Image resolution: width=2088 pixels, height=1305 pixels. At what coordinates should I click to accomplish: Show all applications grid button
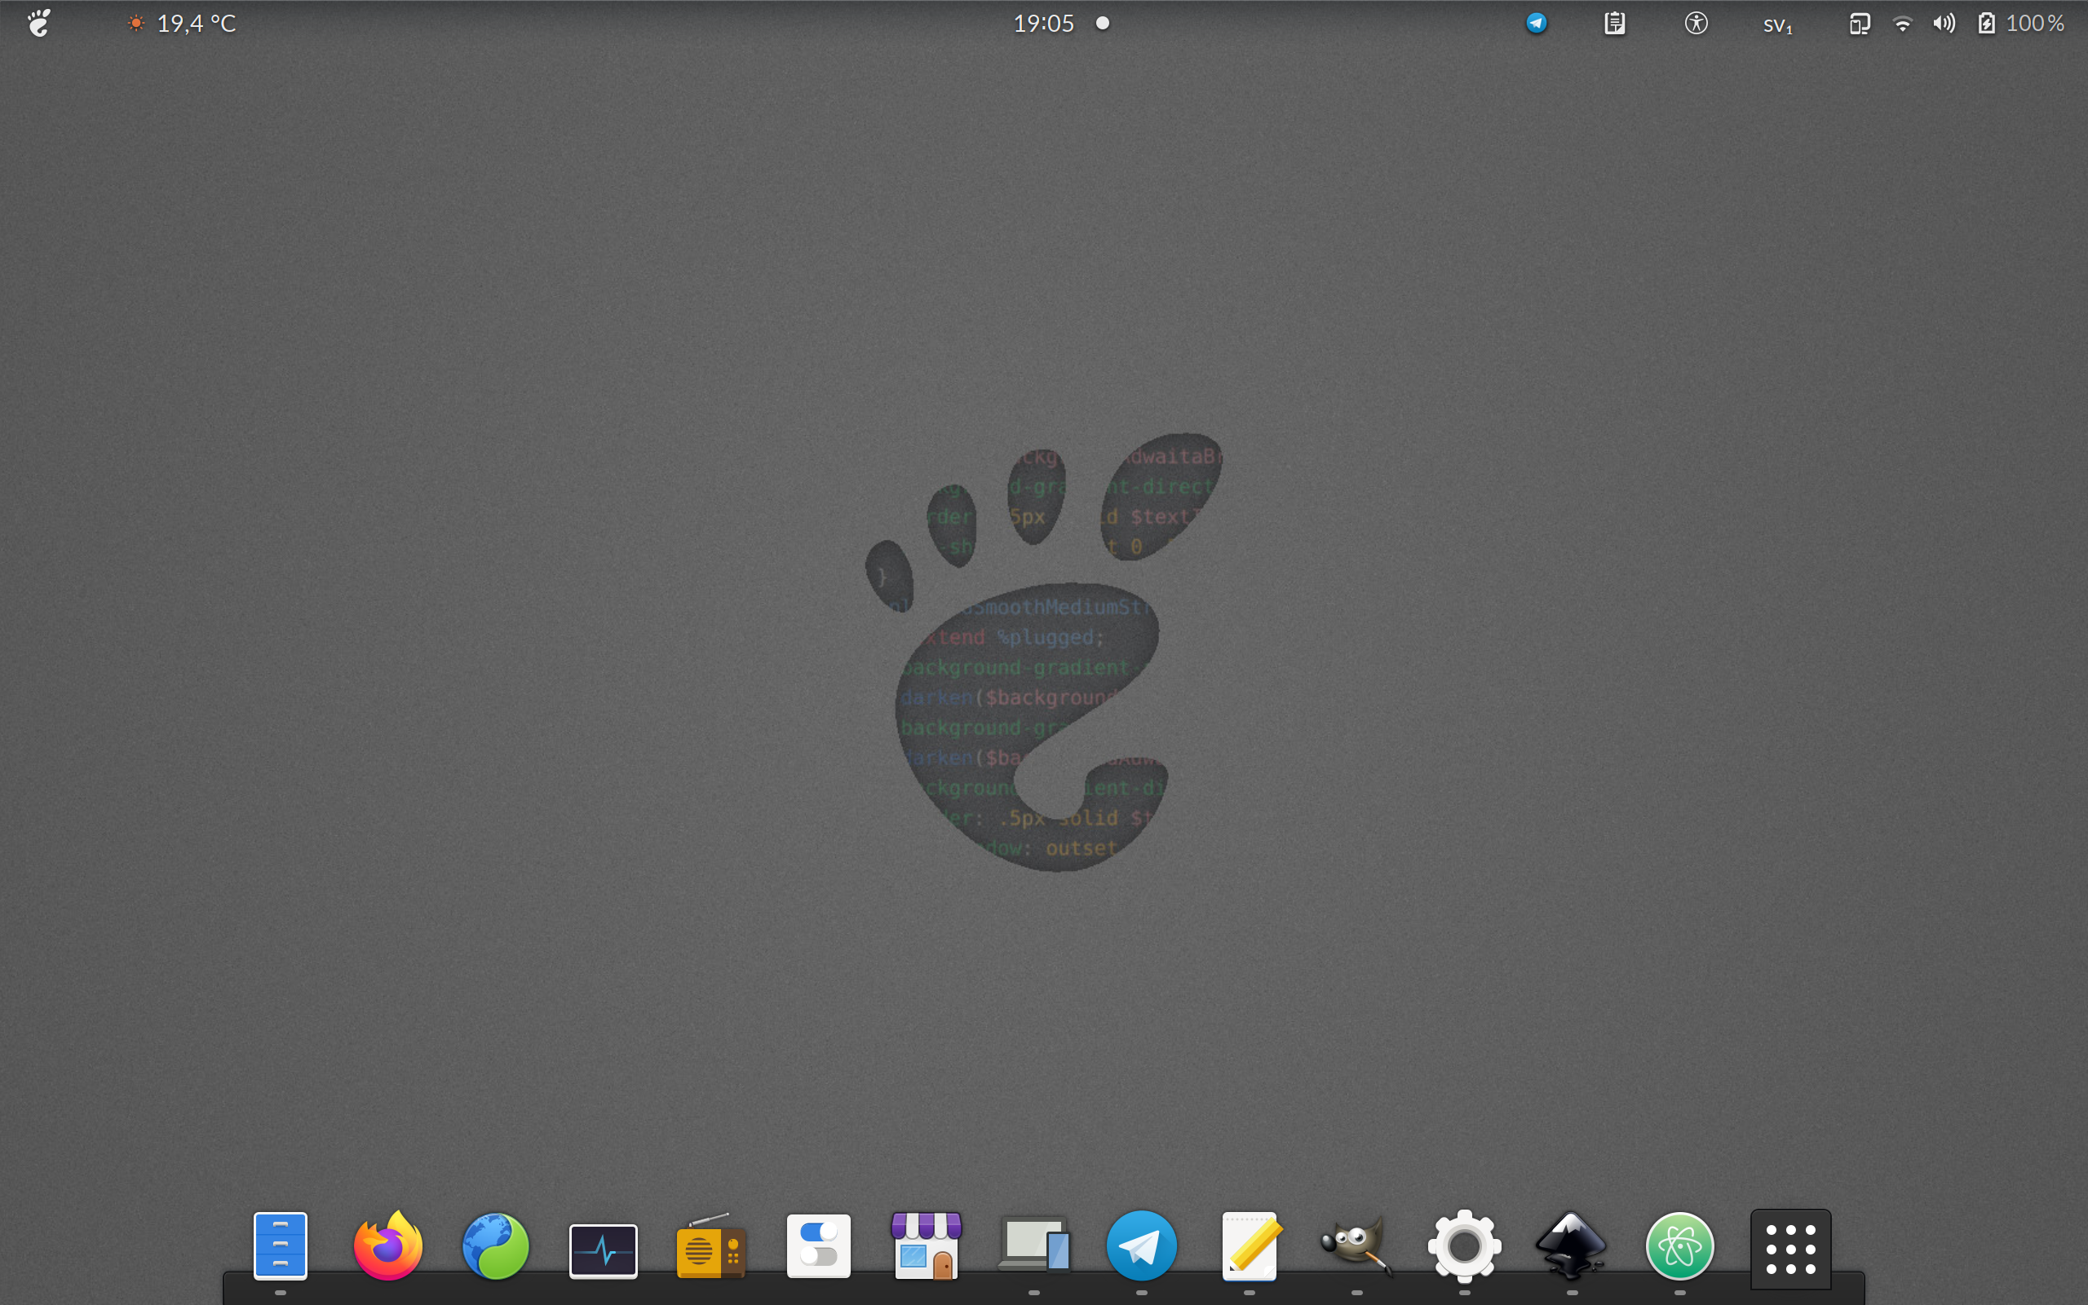coord(1791,1249)
